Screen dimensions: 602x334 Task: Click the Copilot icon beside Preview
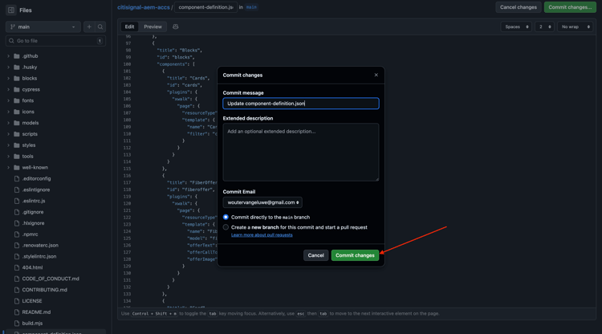coord(176,26)
